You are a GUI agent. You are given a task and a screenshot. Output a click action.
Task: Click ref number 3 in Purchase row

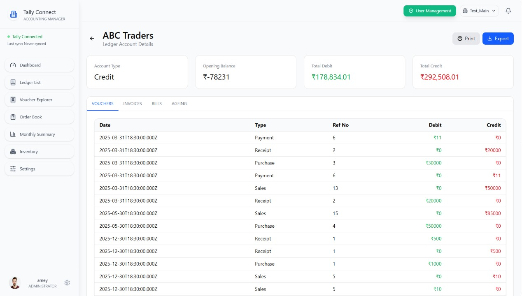[x=334, y=163]
